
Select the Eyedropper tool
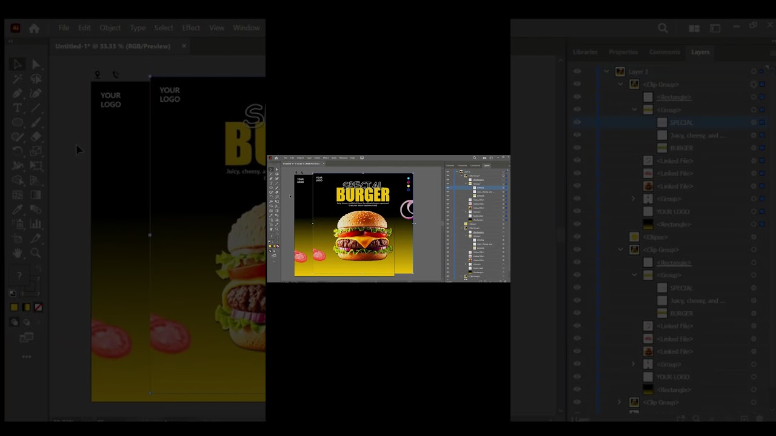pyautogui.click(x=18, y=210)
